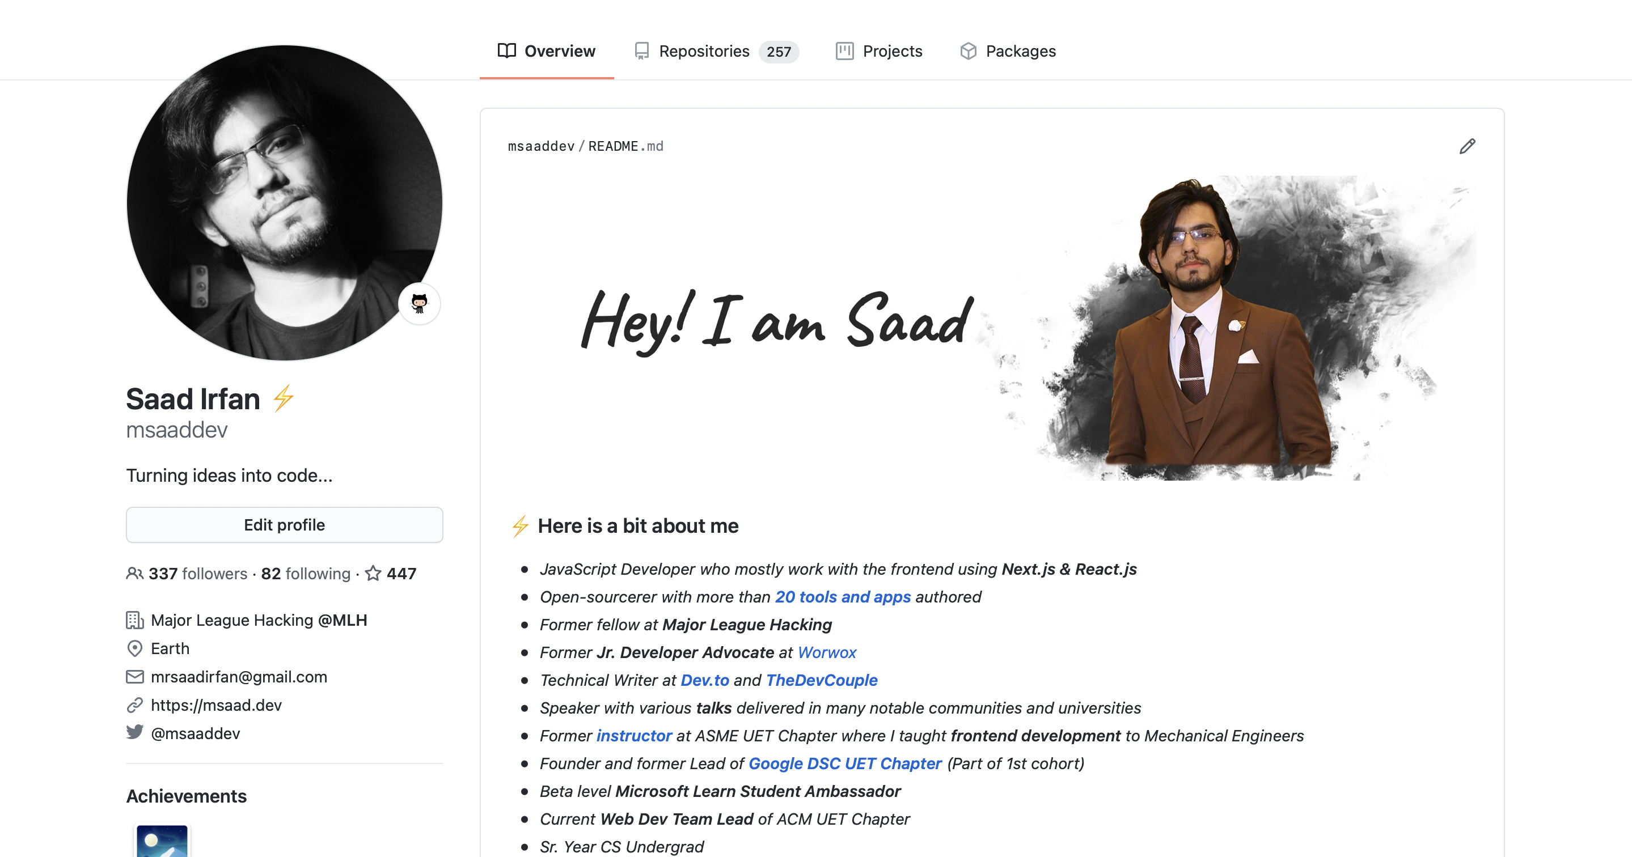This screenshot has height=857, width=1632.
Task: Click the Repositories repo icon
Action: pyautogui.click(x=642, y=50)
